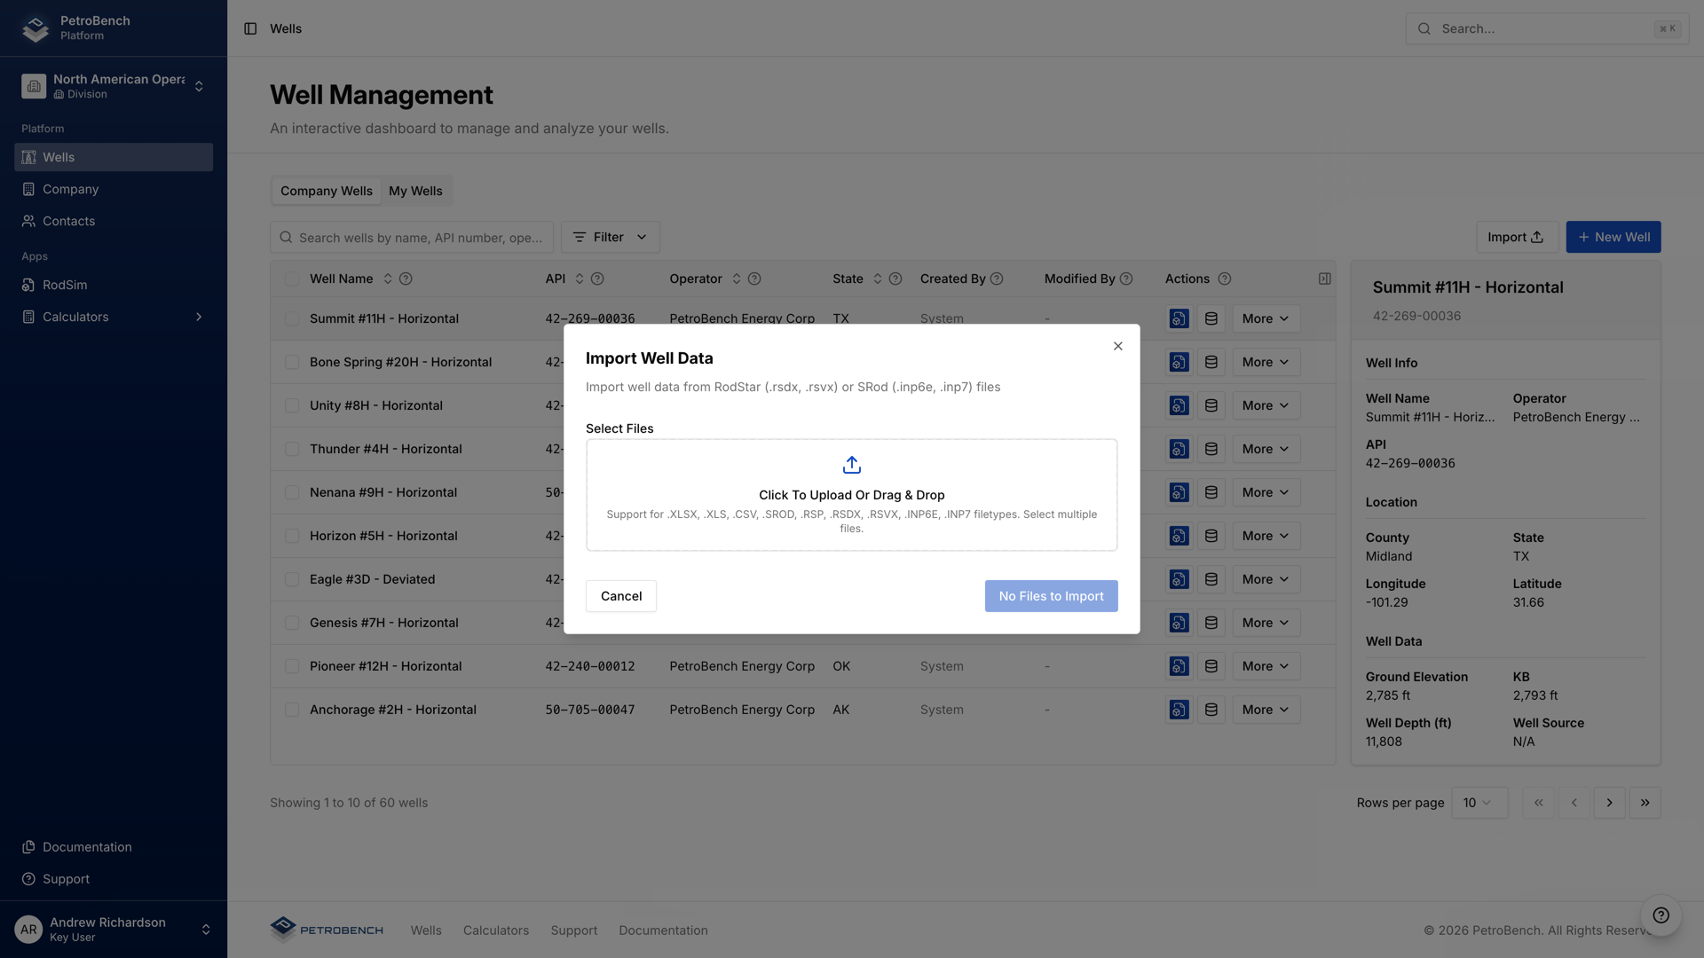Select the checkbox next to Anchorage #2H

coord(292,710)
